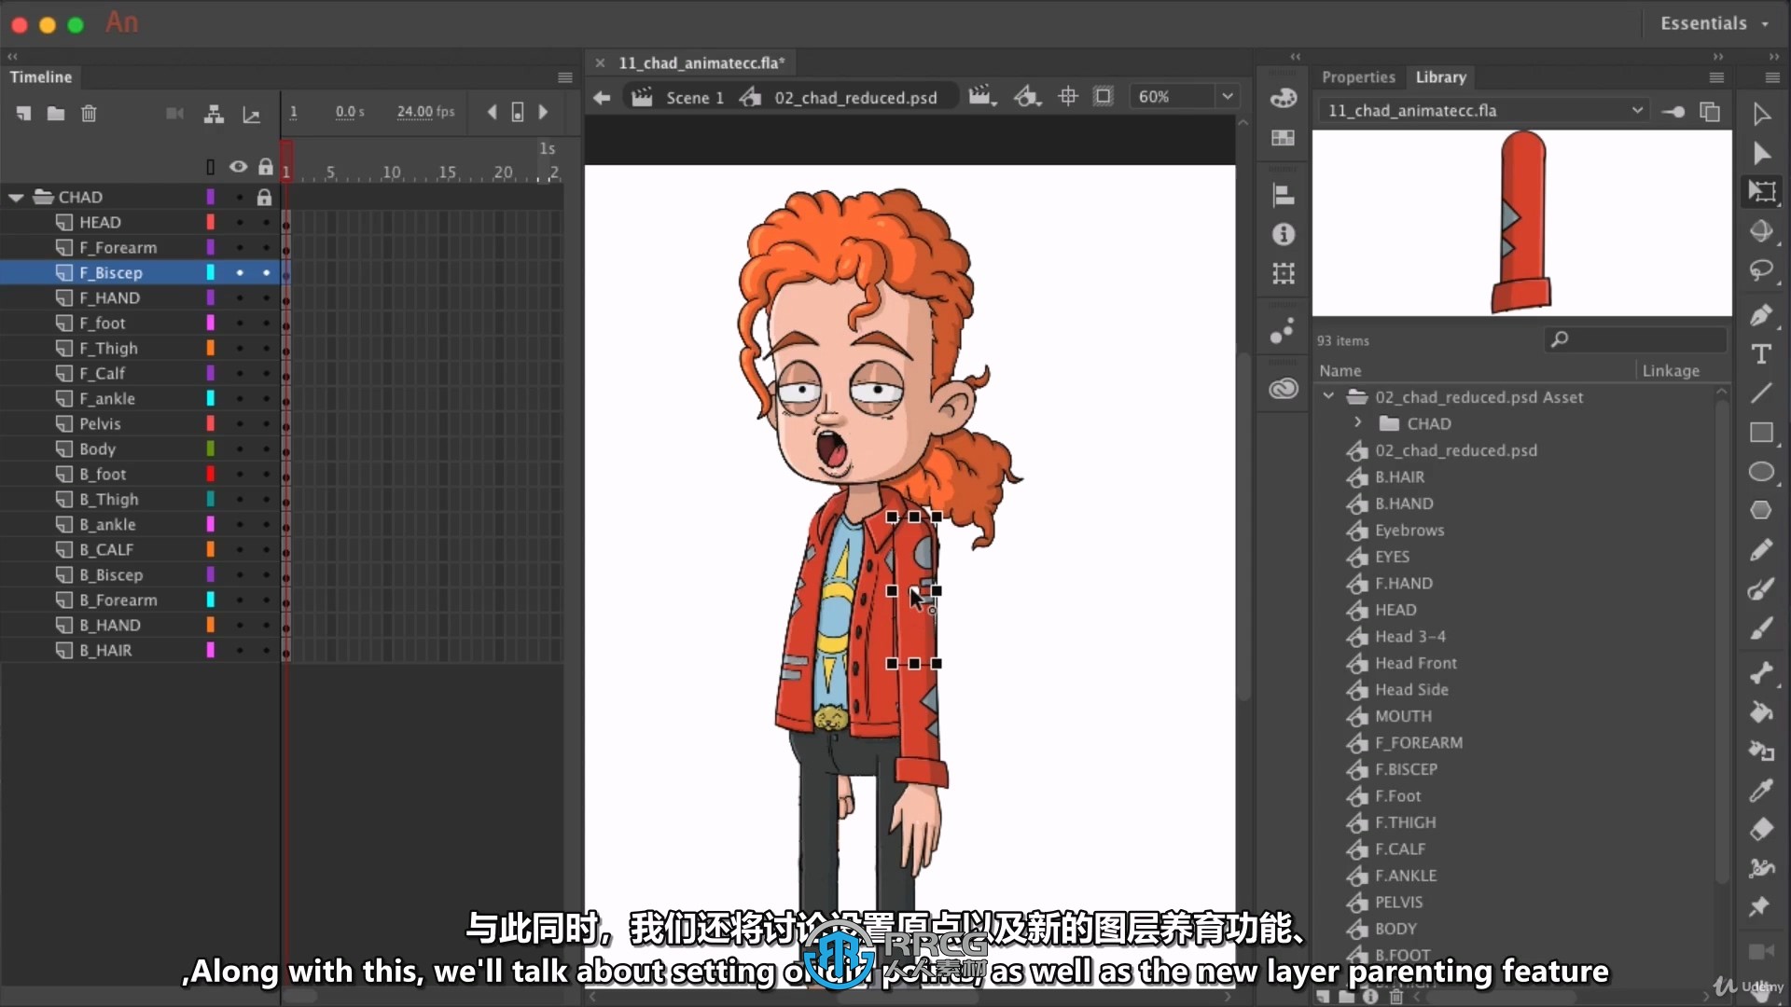Click the Scene 1 label button

pyautogui.click(x=694, y=96)
